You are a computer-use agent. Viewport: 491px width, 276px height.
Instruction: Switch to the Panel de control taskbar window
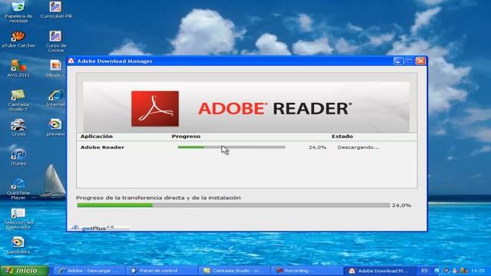coord(162,271)
